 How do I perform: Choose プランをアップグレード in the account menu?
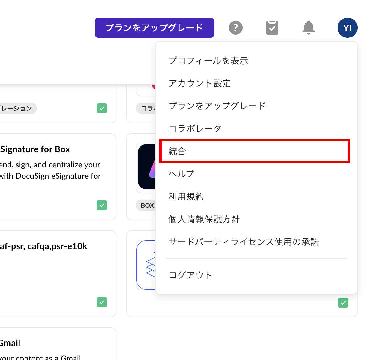pos(217,106)
